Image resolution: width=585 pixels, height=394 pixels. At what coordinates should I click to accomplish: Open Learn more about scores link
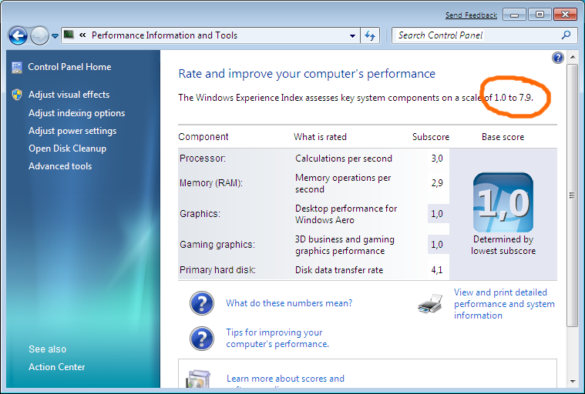(x=285, y=379)
